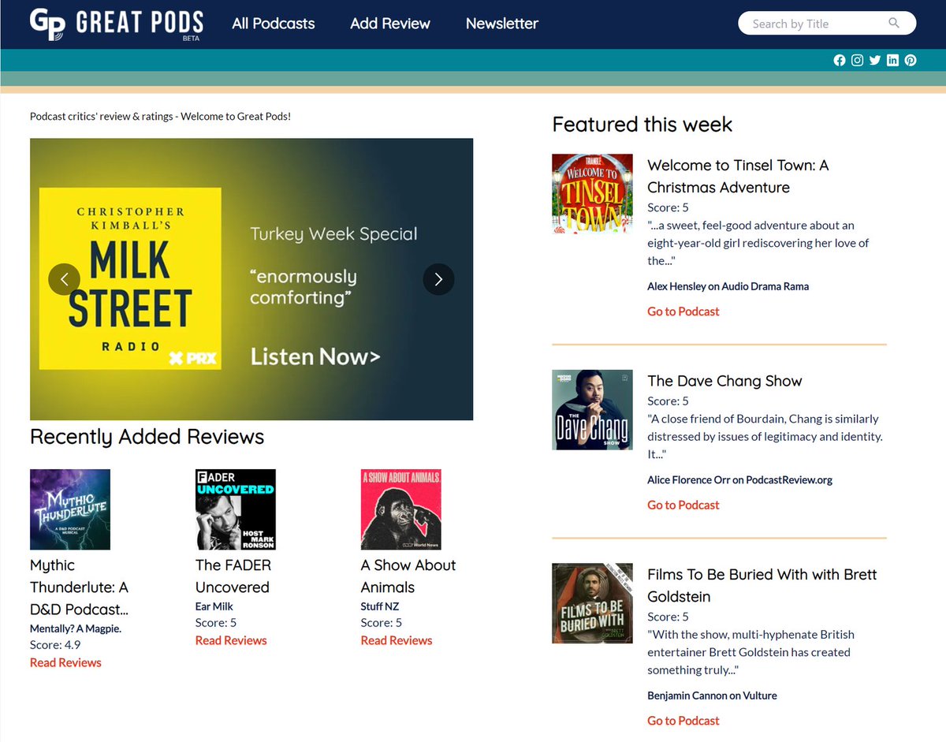Open the Newsletter menu item

[502, 24]
